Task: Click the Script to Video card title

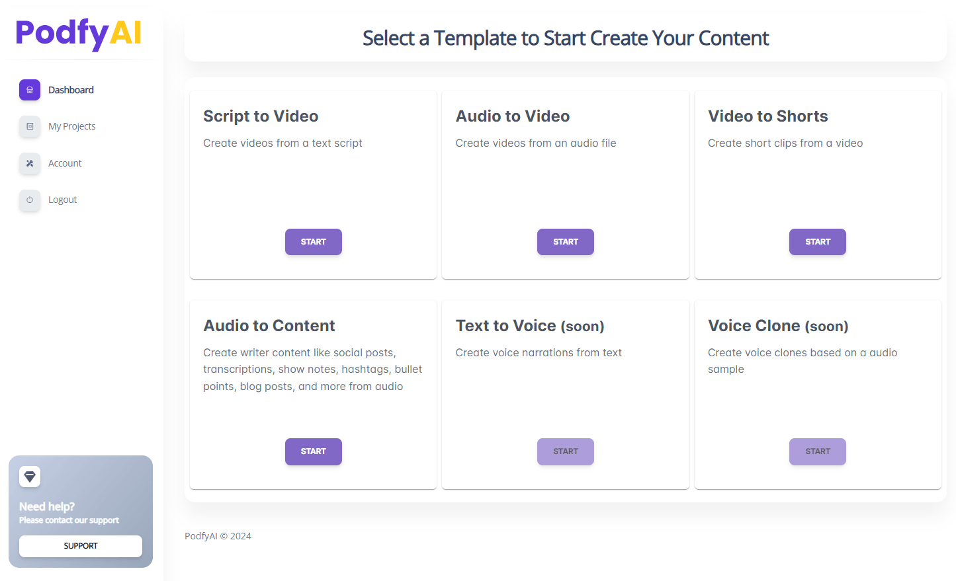Action: [261, 116]
